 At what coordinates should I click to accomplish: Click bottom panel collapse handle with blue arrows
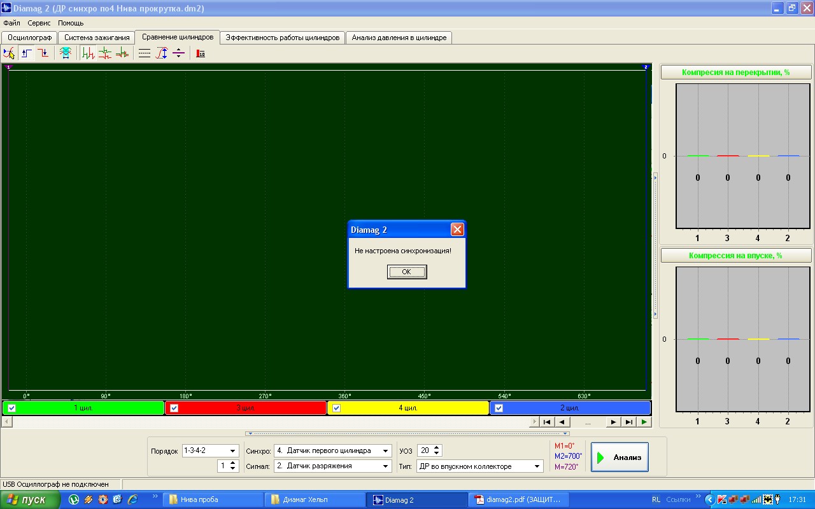[x=407, y=433]
